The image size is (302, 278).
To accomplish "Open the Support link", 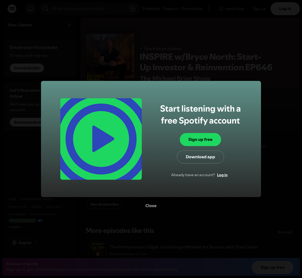I will point(171,9).
